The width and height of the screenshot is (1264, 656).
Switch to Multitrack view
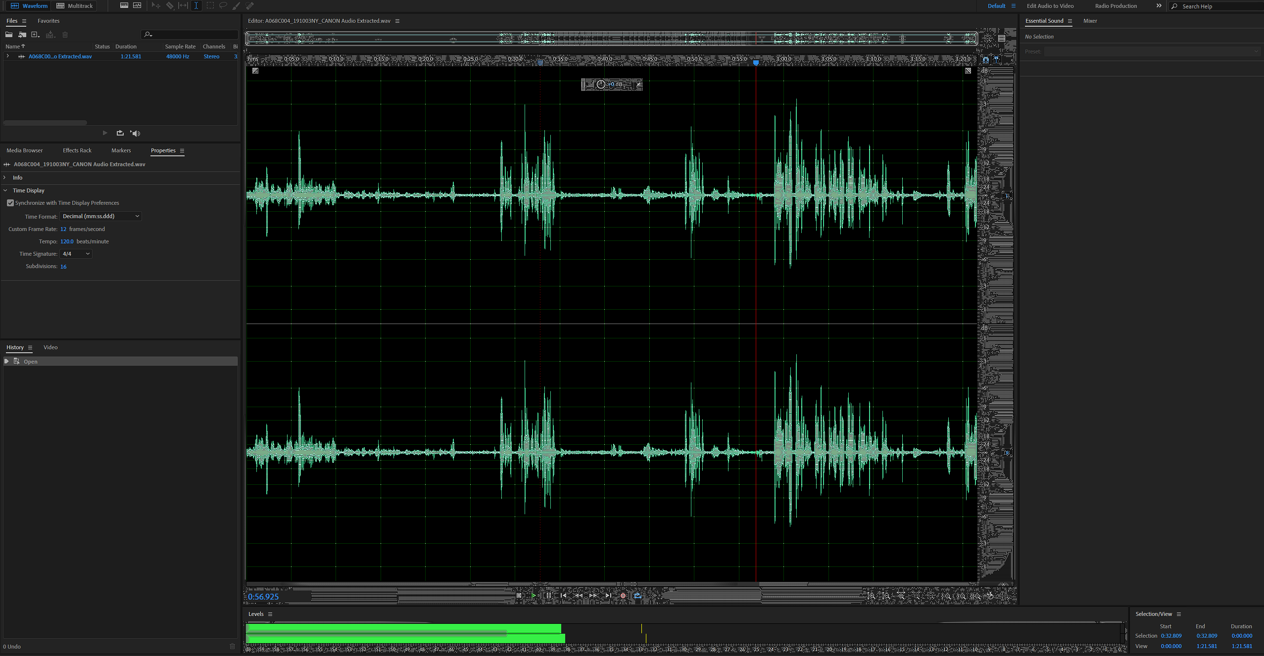coord(75,6)
